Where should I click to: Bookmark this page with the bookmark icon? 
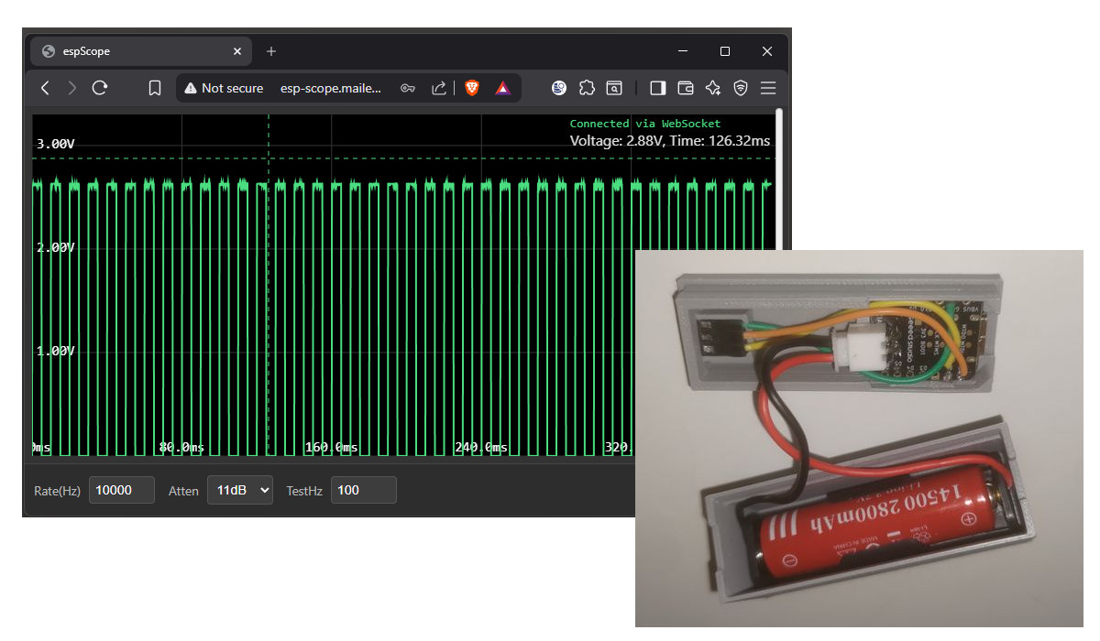point(155,88)
